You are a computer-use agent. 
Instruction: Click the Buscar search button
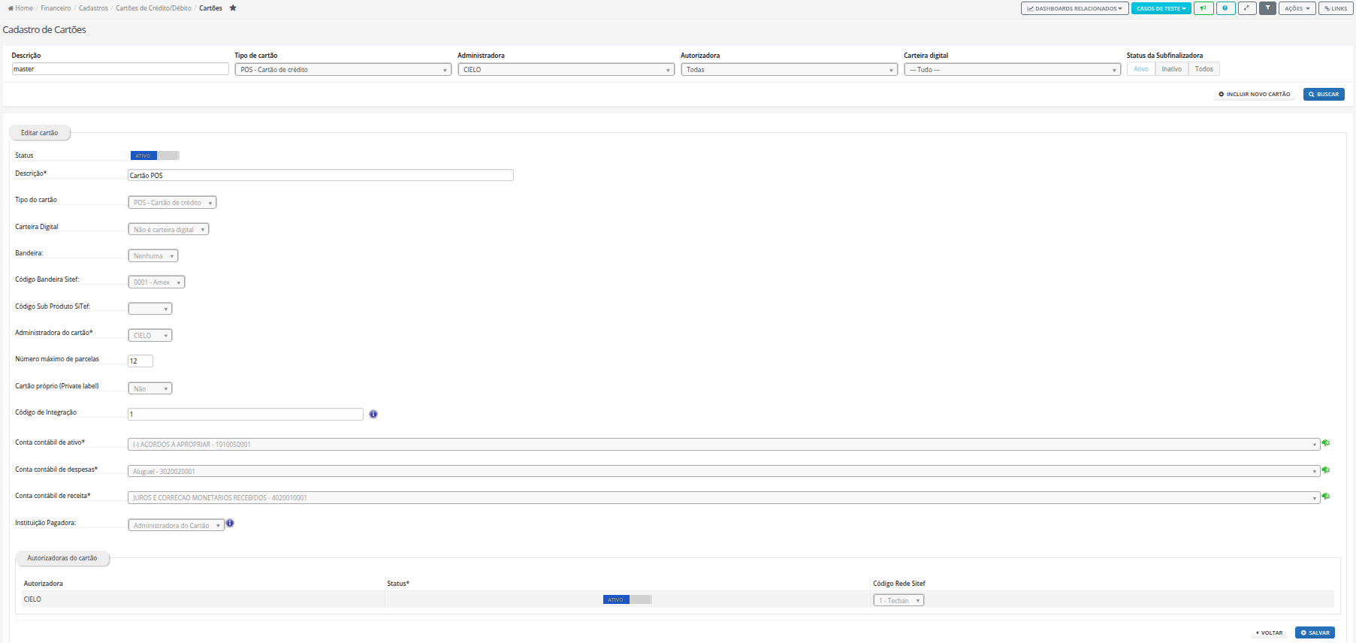click(1324, 95)
